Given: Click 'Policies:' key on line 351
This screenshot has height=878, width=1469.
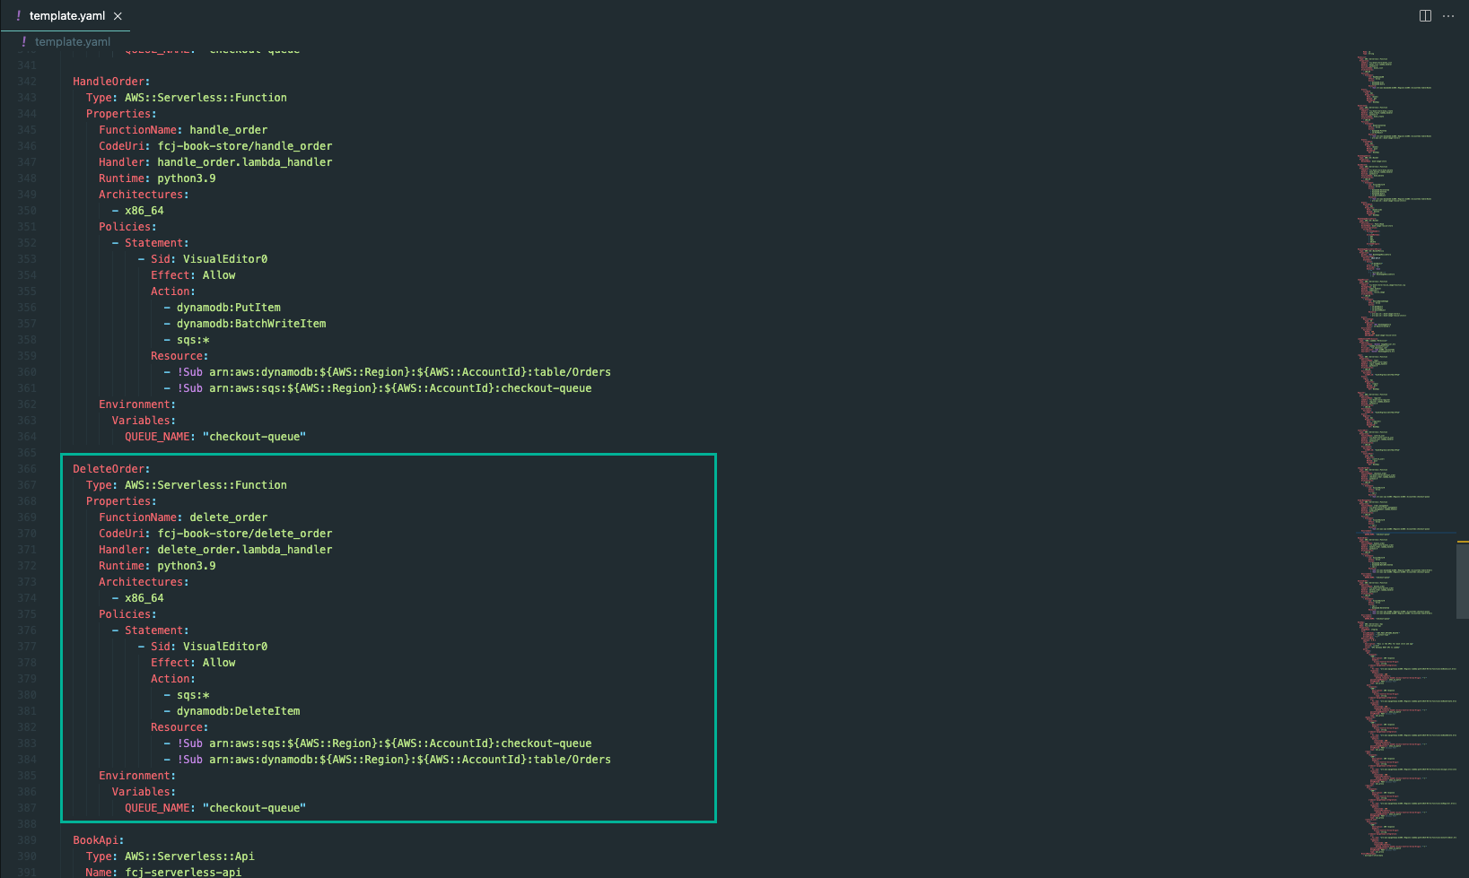Looking at the screenshot, I should (127, 227).
